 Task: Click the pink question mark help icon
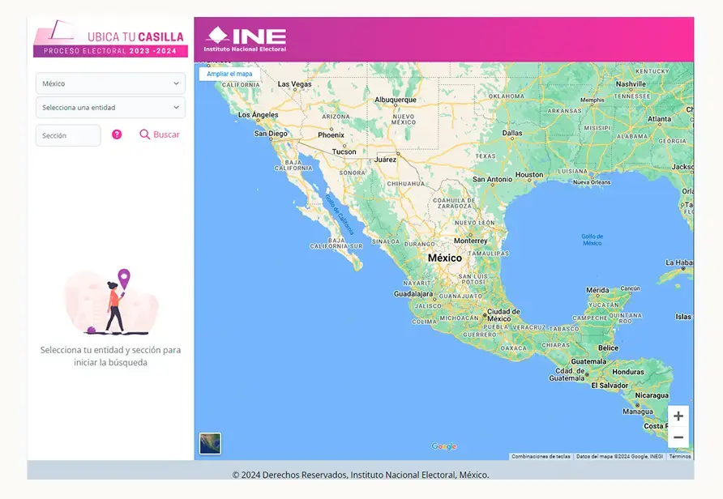(x=117, y=134)
